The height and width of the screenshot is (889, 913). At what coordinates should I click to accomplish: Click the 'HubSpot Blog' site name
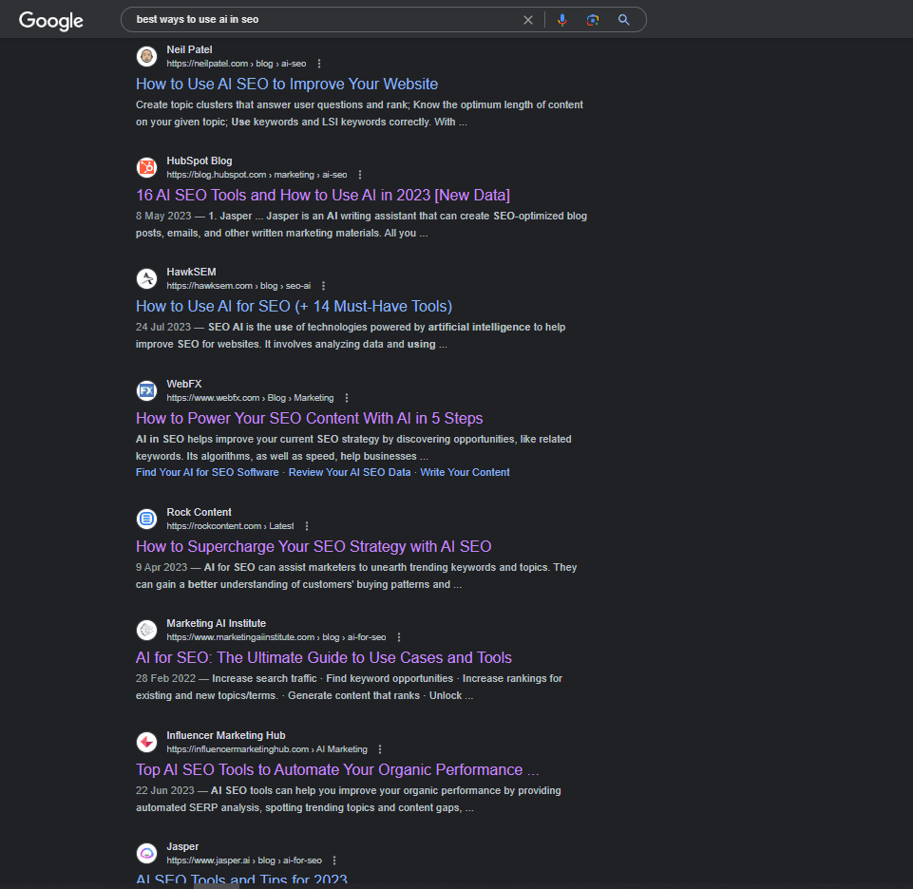pyautogui.click(x=200, y=161)
